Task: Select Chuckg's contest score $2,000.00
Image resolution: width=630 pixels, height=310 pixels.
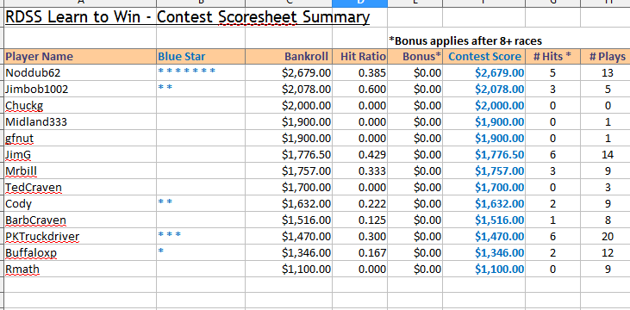Action: pyautogui.click(x=484, y=106)
